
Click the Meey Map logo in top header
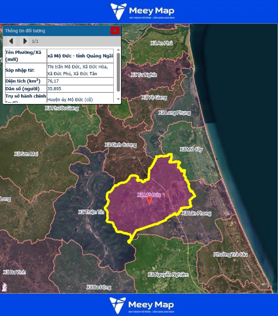[142, 11]
